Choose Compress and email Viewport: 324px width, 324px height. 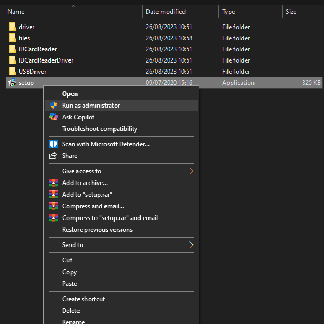[121, 206]
